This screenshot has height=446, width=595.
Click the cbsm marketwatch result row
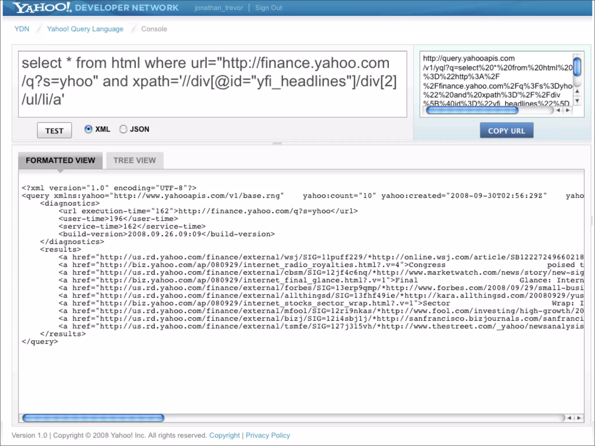pos(321,272)
